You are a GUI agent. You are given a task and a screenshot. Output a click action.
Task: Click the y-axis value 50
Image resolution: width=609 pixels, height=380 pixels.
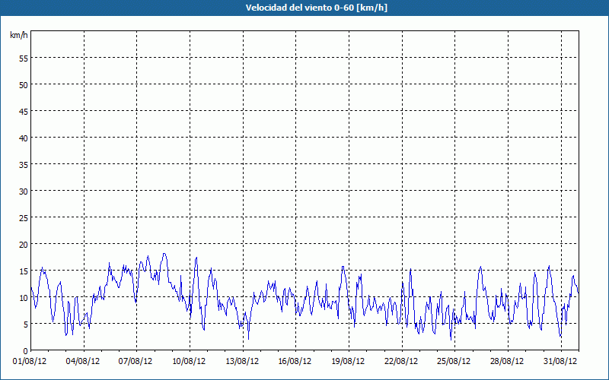(x=24, y=85)
